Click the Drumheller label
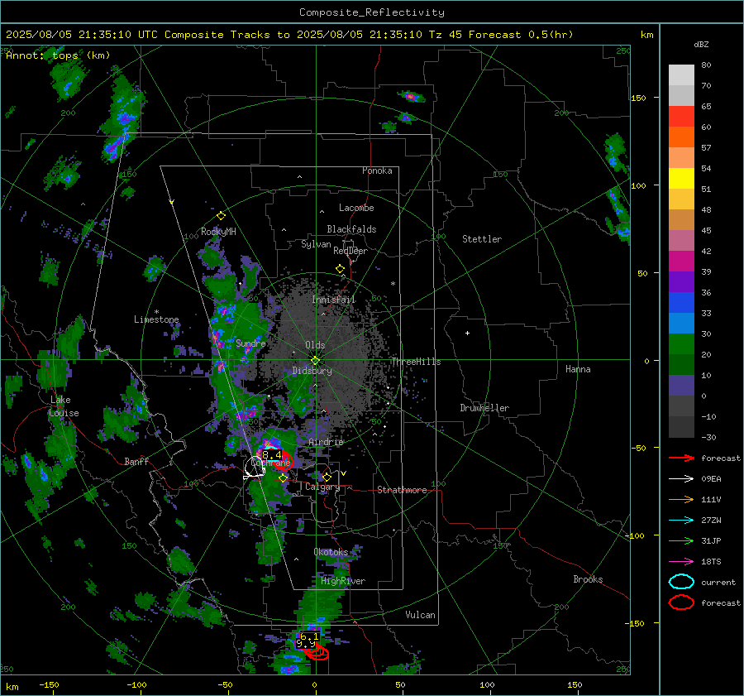744x696 pixels. coord(484,408)
